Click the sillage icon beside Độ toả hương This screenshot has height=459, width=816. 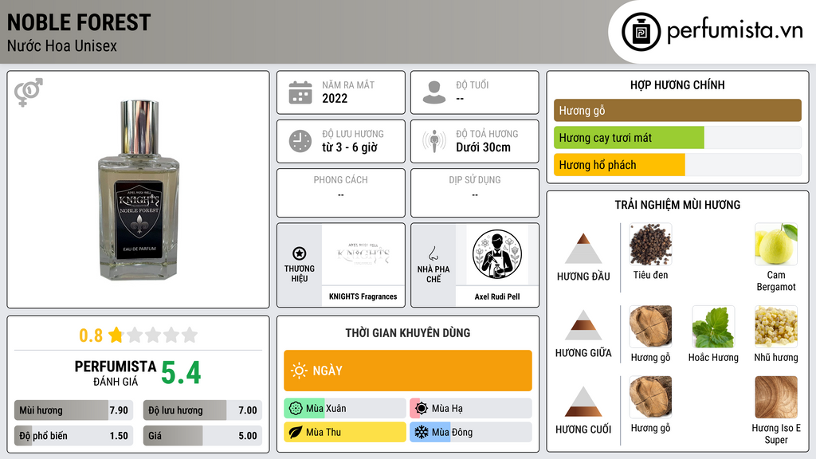[434, 141]
